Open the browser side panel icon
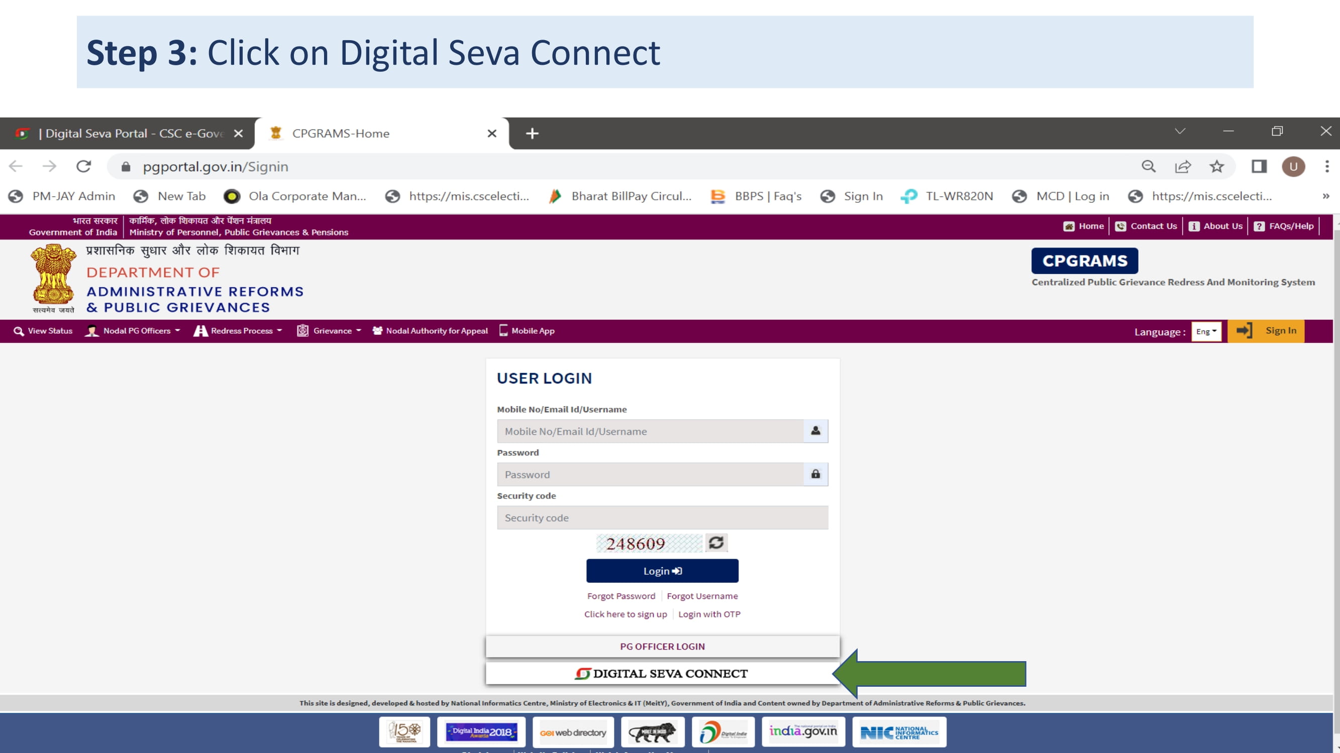 1259,166
